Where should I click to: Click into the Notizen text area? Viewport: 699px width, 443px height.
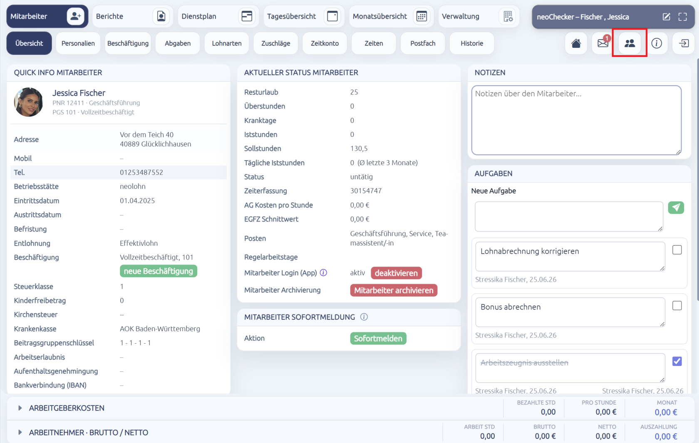pyautogui.click(x=576, y=120)
